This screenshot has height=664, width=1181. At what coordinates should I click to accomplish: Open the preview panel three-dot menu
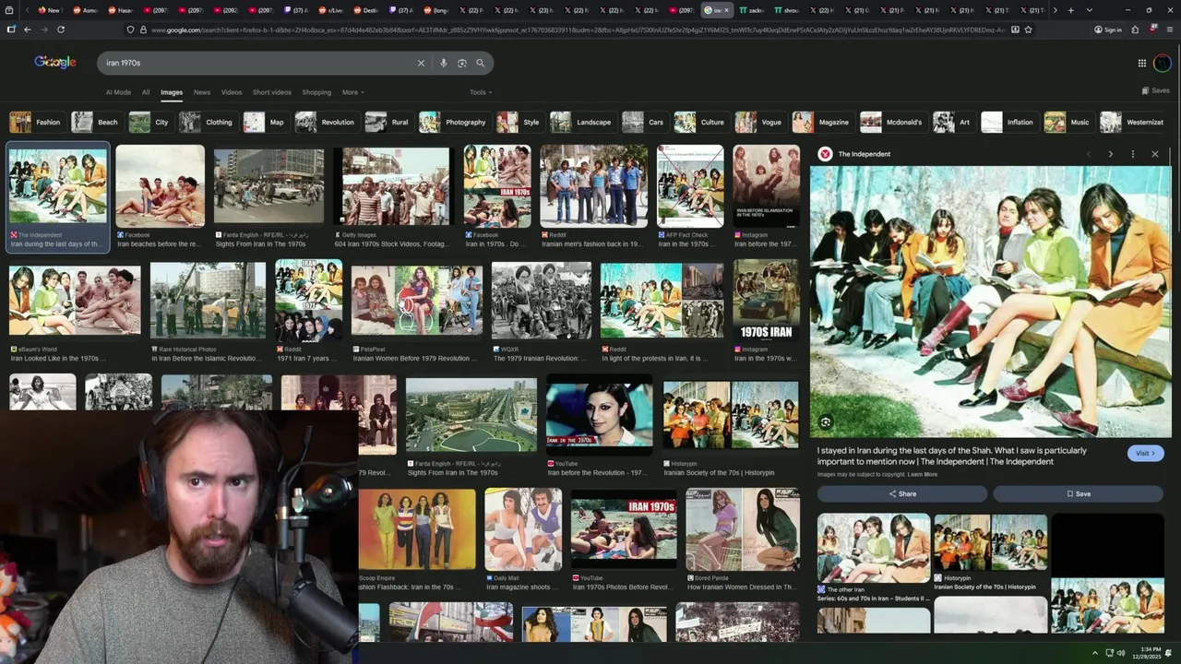click(x=1133, y=154)
